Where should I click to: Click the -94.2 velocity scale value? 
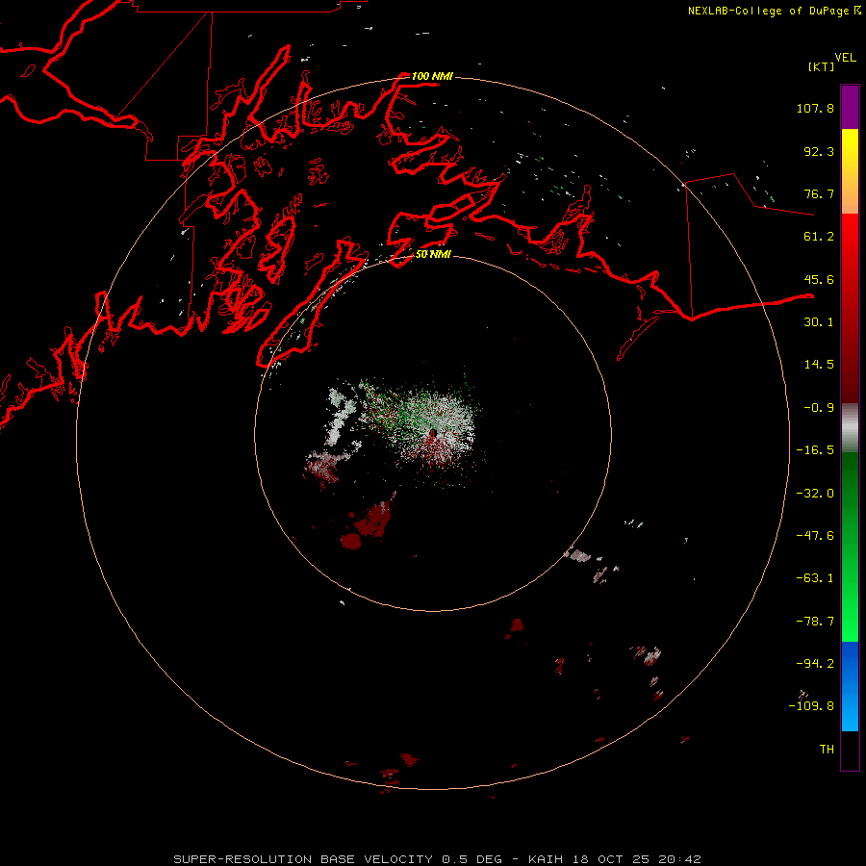(x=815, y=664)
